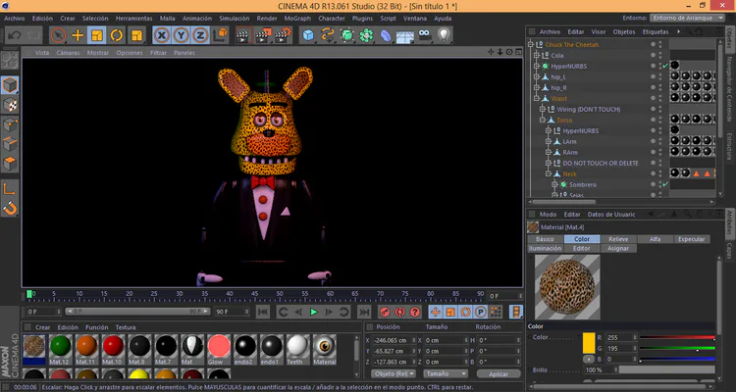Click the coordinate system icon
Viewport: 736px width, 392px height.
220,35
